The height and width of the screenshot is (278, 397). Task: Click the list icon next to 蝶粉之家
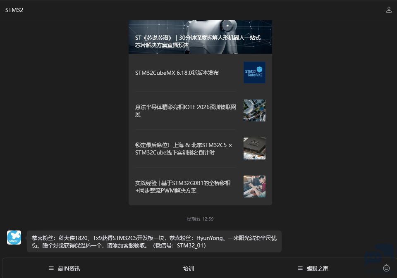tap(300, 268)
